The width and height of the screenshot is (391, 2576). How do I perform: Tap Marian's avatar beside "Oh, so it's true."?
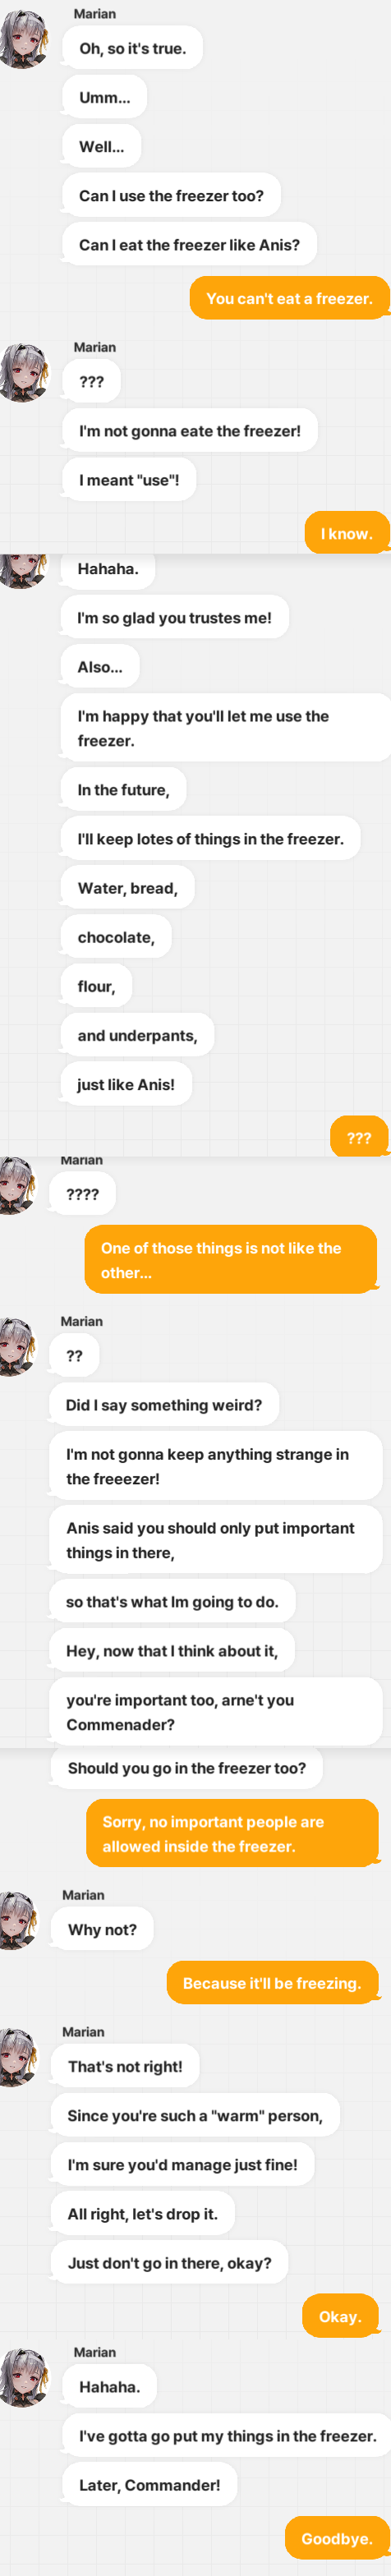click(x=24, y=39)
